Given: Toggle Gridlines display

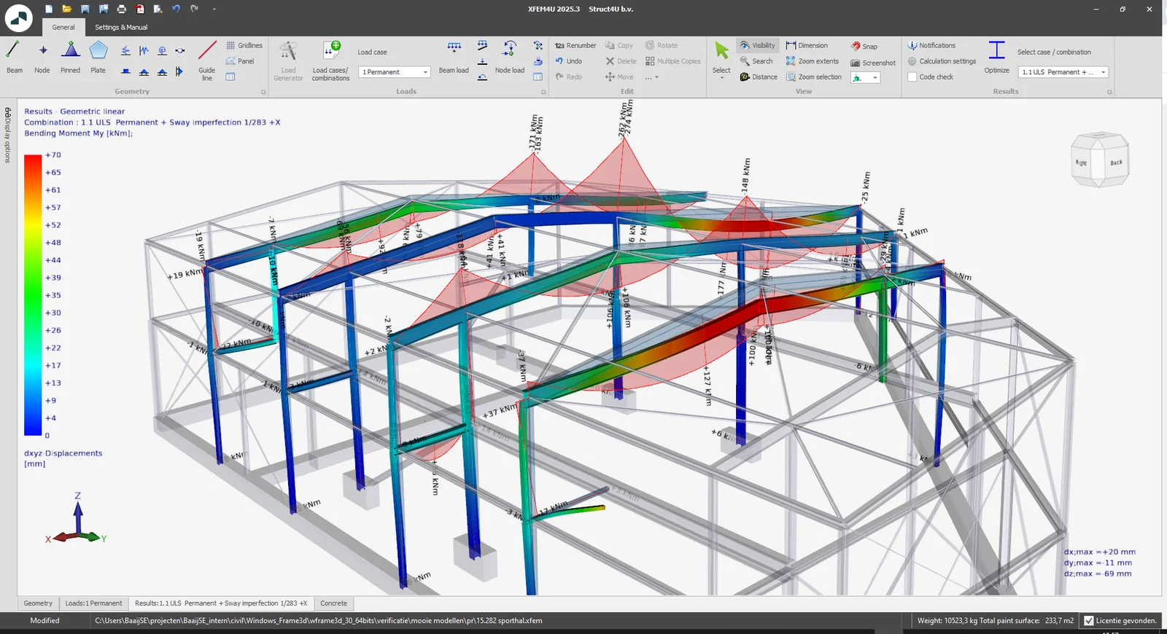Looking at the screenshot, I should tap(244, 45).
